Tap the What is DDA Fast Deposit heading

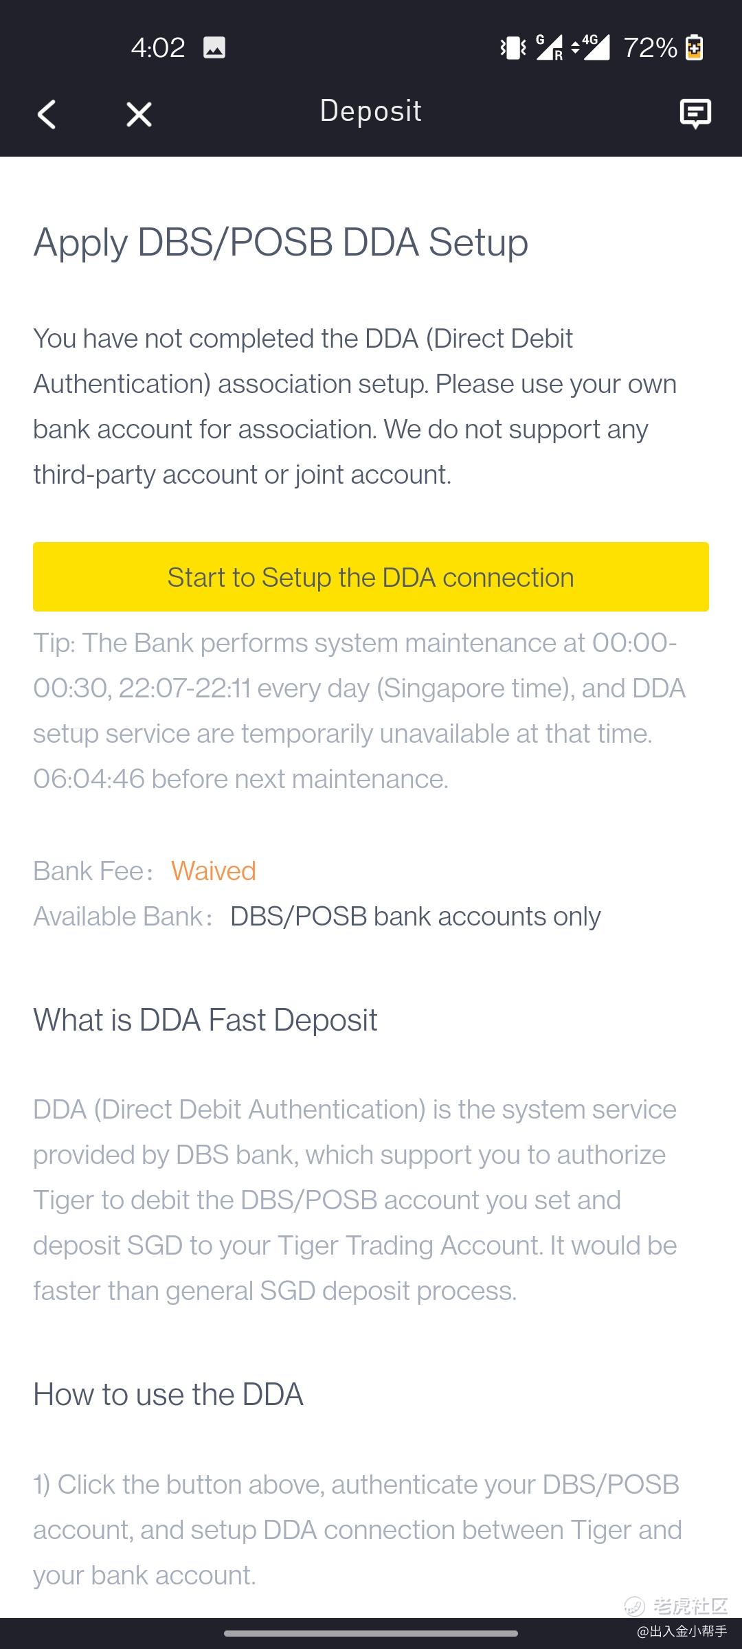(x=205, y=1020)
